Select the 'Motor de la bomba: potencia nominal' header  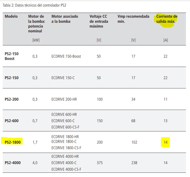pyautogui.click(x=37, y=24)
